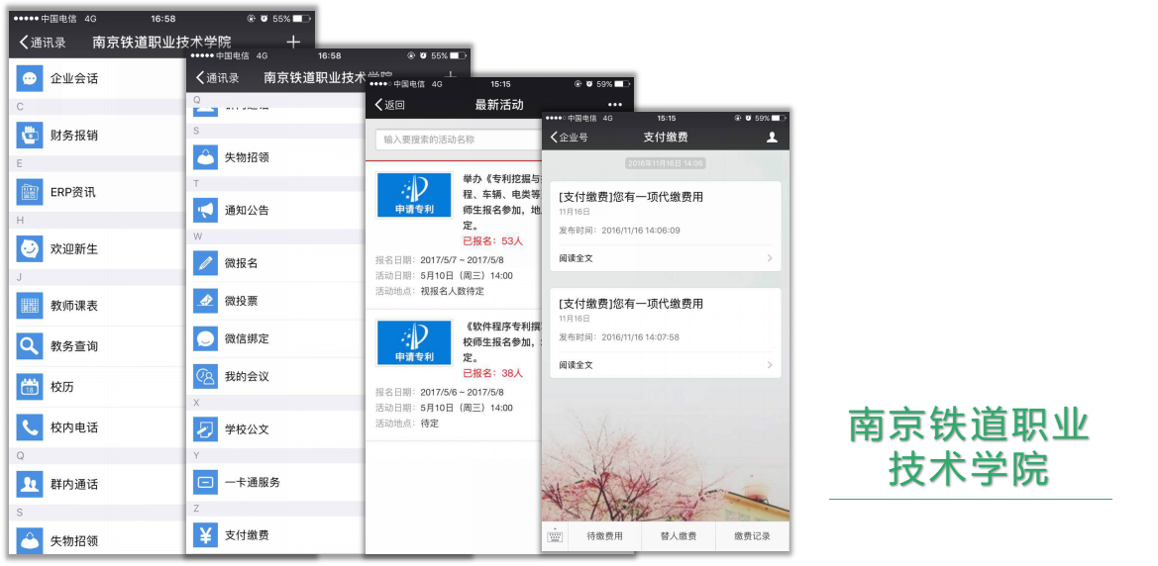Open 微投票 ballot icon
1158x566 pixels.
click(205, 301)
